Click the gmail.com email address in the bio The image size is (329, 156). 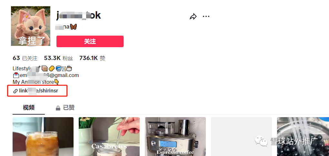pos(46,75)
